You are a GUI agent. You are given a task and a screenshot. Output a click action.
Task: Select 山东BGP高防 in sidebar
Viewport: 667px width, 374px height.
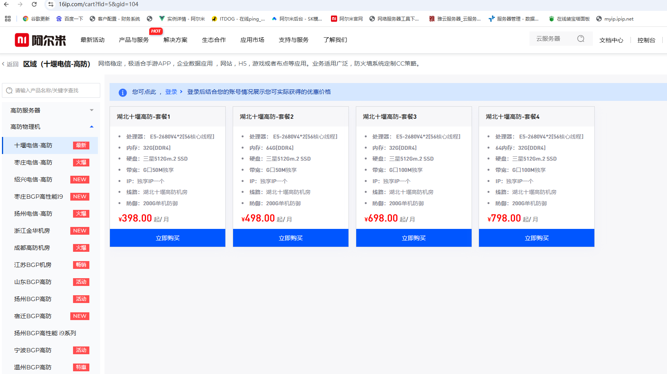(x=50, y=282)
